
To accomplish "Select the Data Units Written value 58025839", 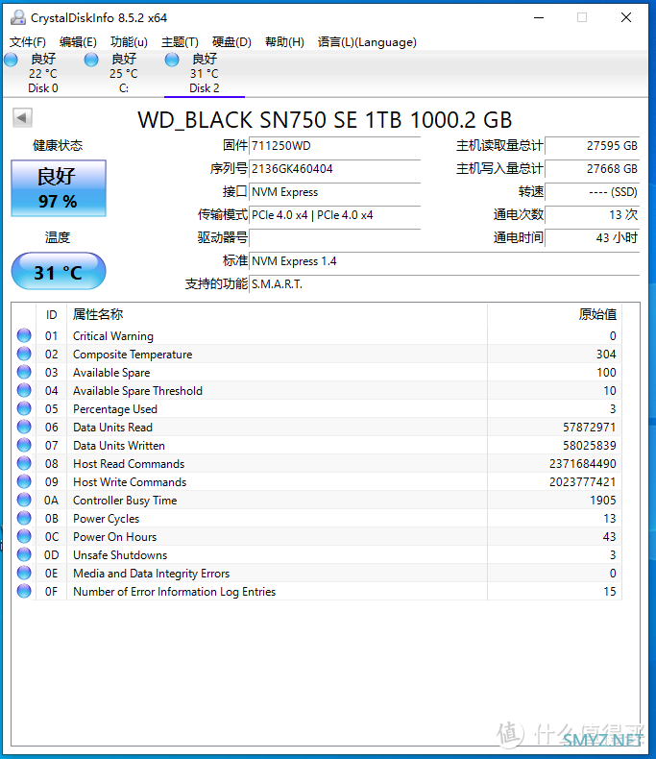I will click(x=589, y=446).
